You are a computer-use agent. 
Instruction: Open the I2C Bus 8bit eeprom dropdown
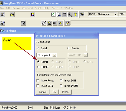(115, 14)
